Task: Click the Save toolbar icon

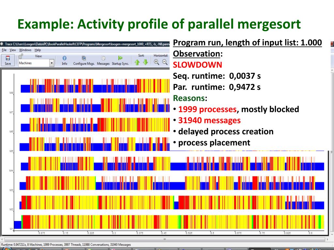Action: pyautogui.click(x=8, y=58)
